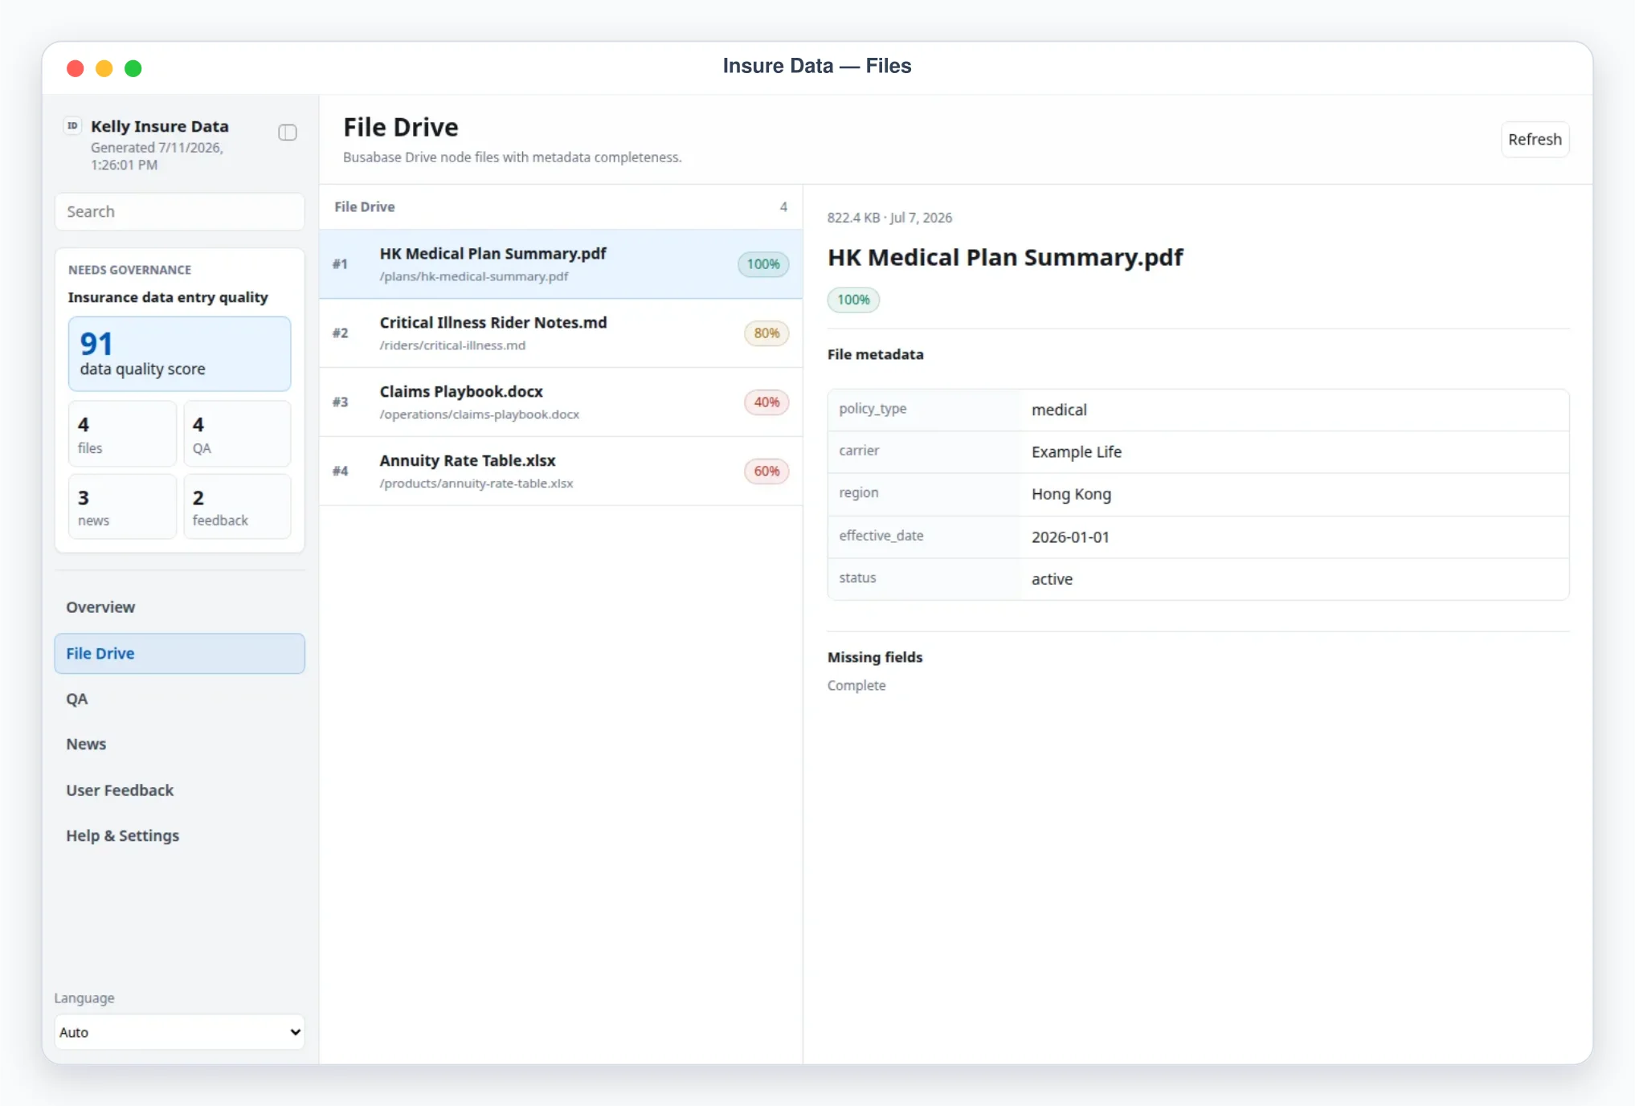Screen dimensions: 1635x1106
Task: Click the 2 feedback stat card
Action: tap(237, 506)
